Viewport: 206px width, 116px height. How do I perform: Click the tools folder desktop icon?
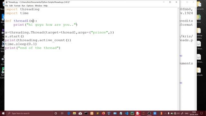click(x=199, y=72)
